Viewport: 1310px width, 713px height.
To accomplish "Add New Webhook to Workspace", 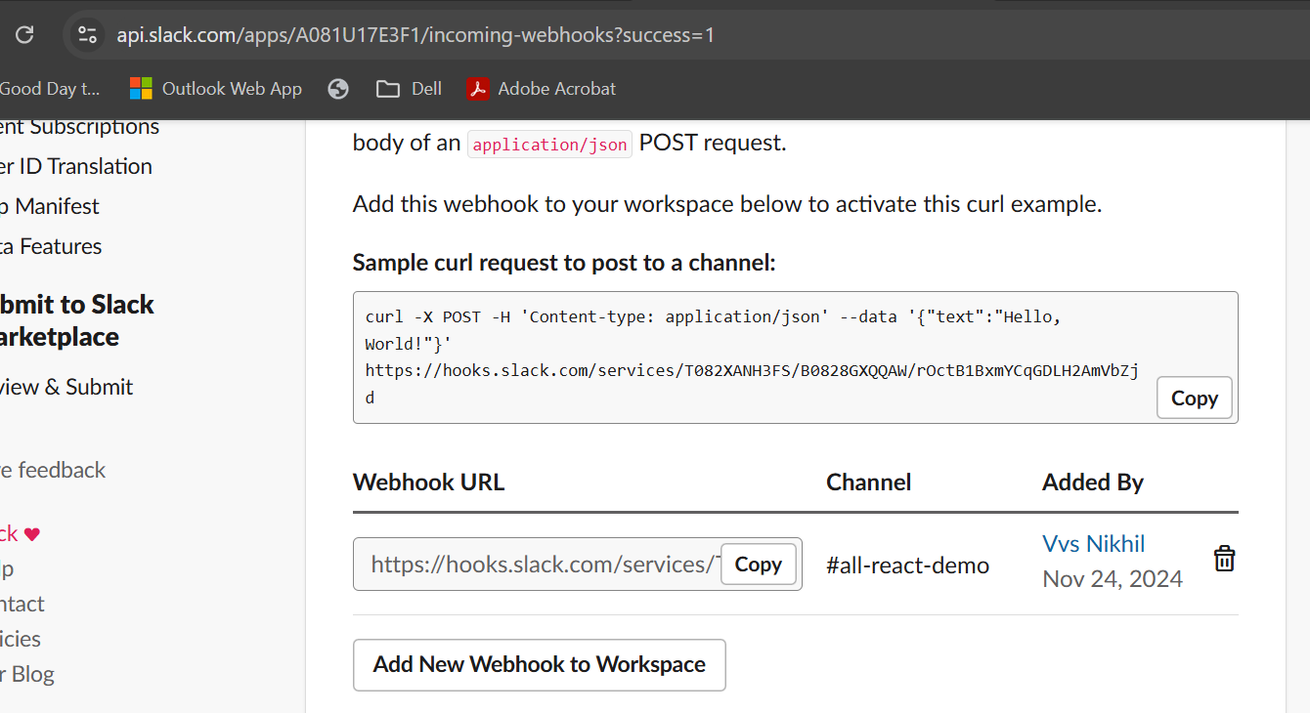I will [539, 664].
